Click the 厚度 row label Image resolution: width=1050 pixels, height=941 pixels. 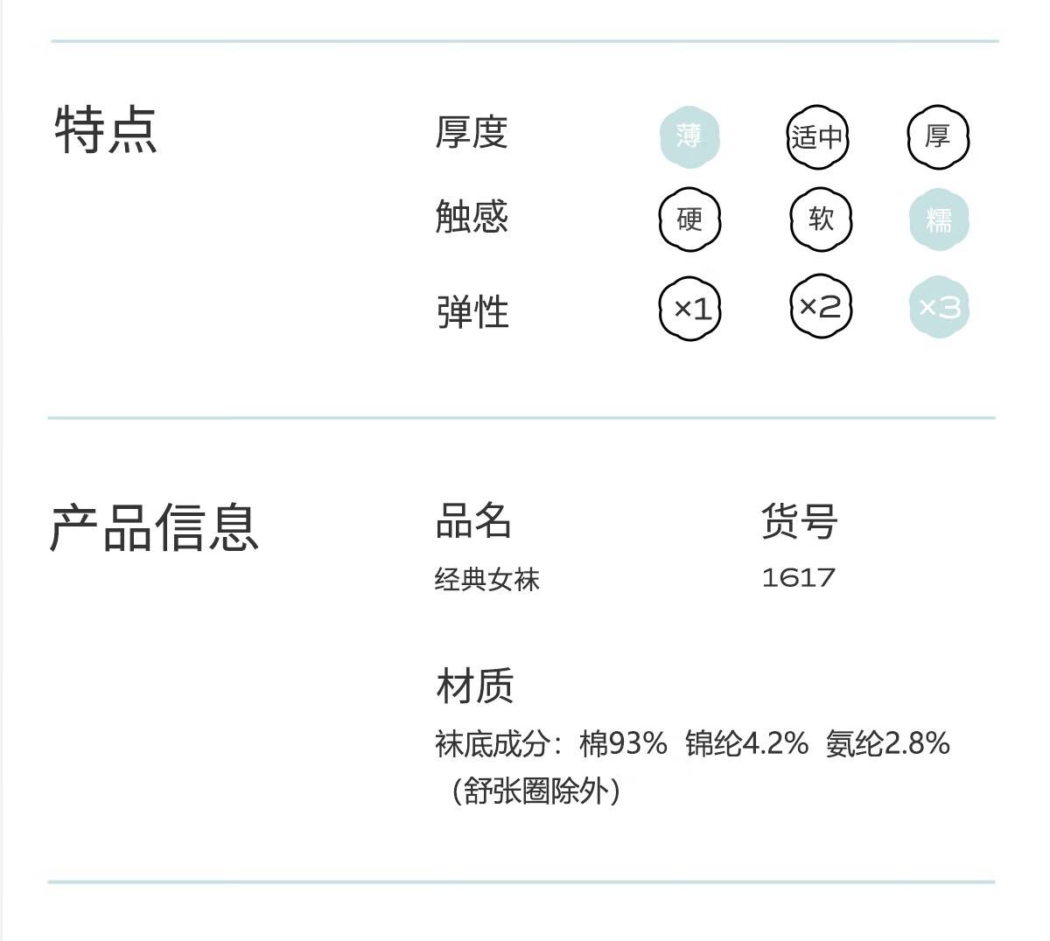click(x=472, y=133)
